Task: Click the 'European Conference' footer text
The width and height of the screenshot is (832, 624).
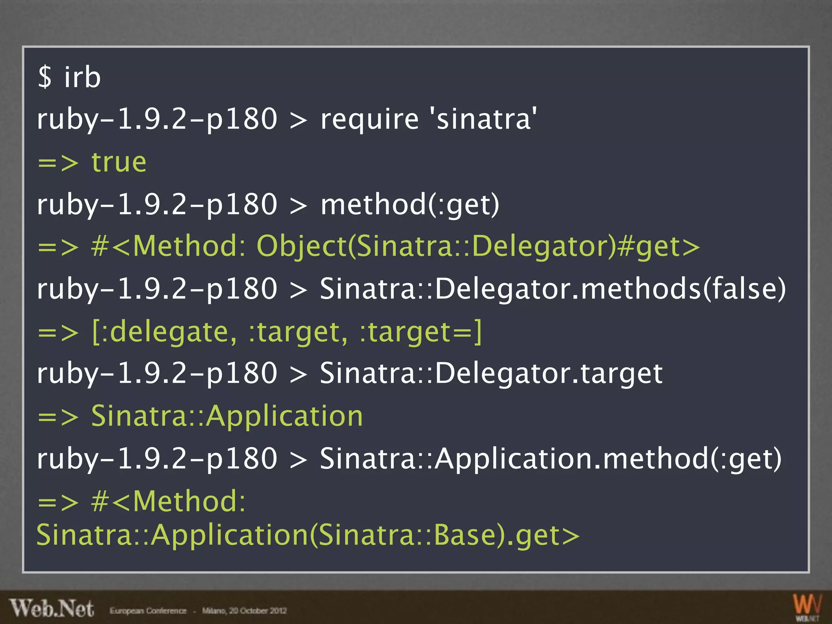Action: [148, 611]
